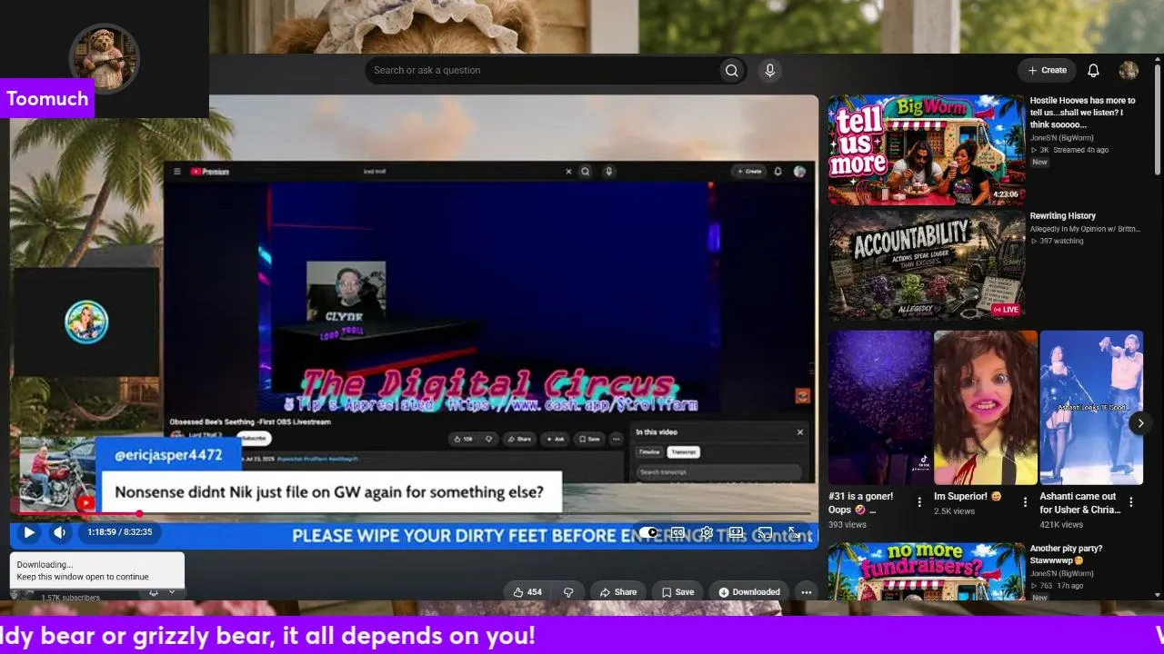Click the Create button
The height and width of the screenshot is (654, 1164).
tap(1047, 71)
